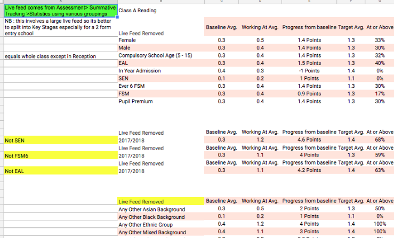
Task: Click the 'Class A Reading' title cell
Action: 138,11
